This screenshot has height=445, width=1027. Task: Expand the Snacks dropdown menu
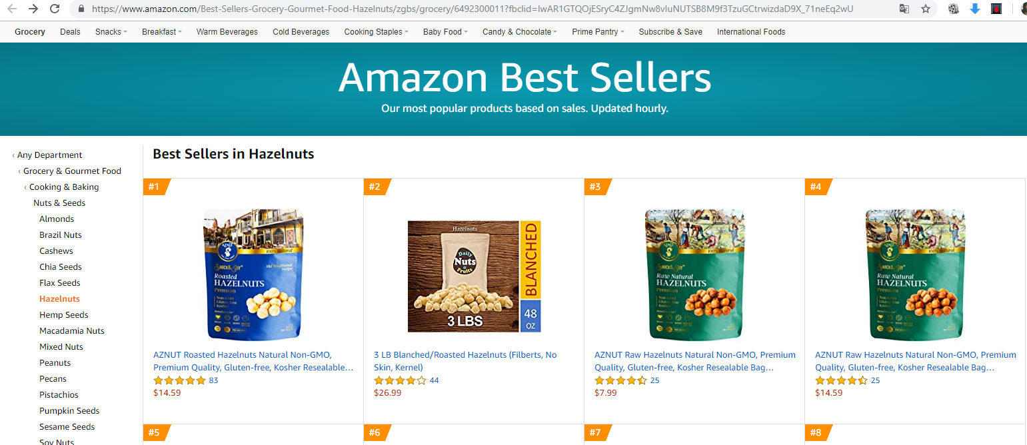point(111,32)
